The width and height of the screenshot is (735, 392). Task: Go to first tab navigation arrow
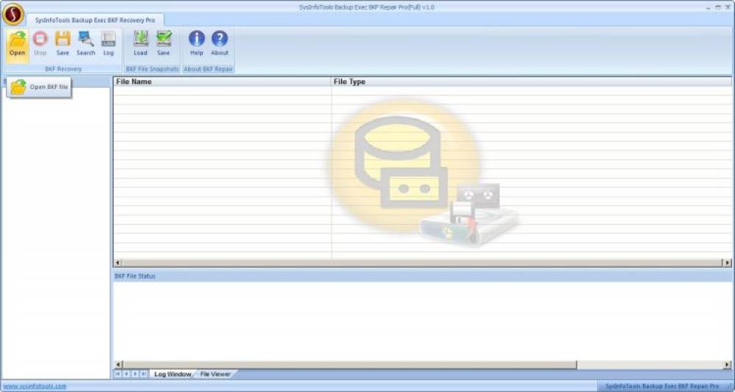click(118, 374)
